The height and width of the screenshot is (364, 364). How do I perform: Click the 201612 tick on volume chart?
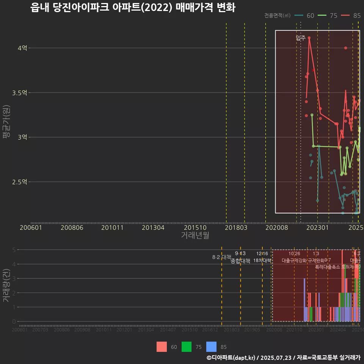pos(210,329)
